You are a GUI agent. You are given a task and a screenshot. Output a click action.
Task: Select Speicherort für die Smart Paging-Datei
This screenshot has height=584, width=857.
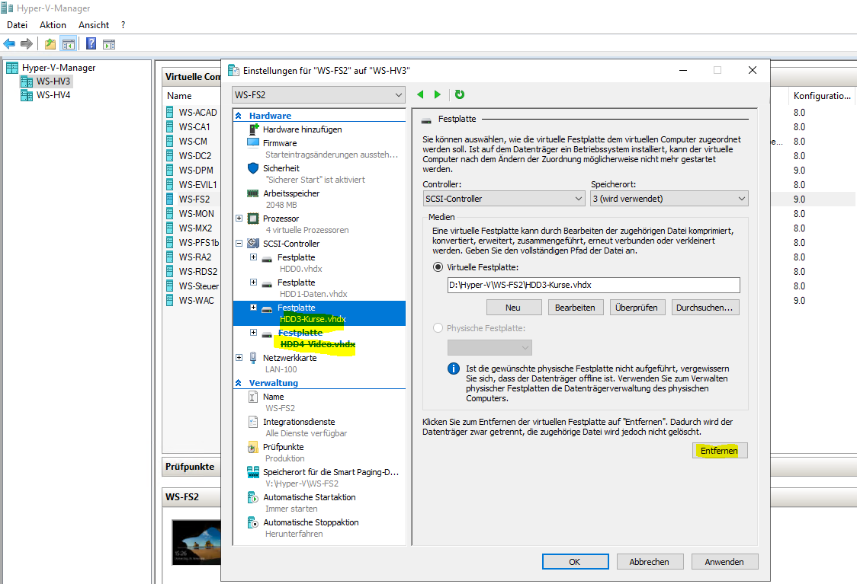[x=331, y=472]
